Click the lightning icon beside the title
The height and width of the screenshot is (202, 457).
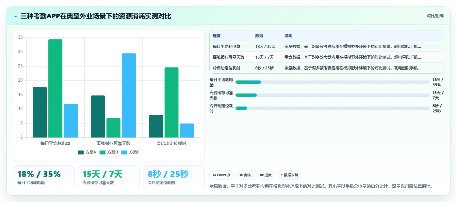16,16
